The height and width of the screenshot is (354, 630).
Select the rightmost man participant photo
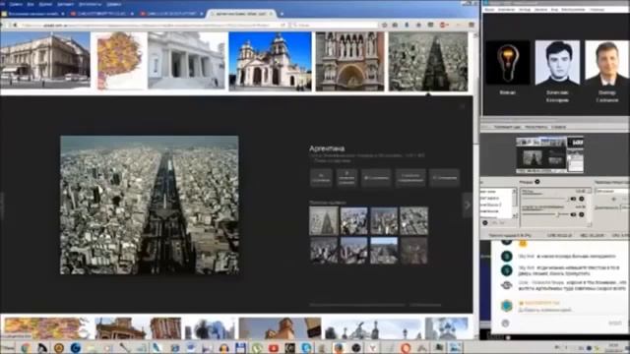pyautogui.click(x=606, y=63)
